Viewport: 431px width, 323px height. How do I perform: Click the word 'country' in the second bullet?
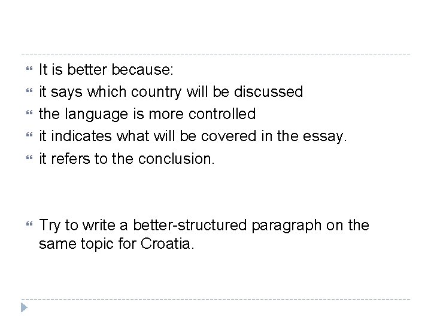156,92
